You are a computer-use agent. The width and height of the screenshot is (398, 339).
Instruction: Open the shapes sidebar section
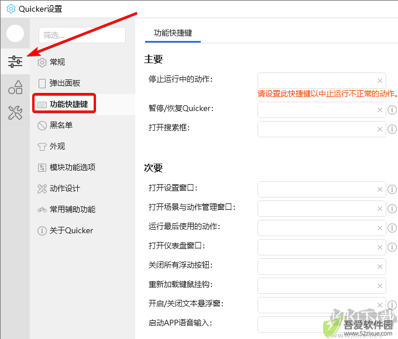[x=15, y=87]
